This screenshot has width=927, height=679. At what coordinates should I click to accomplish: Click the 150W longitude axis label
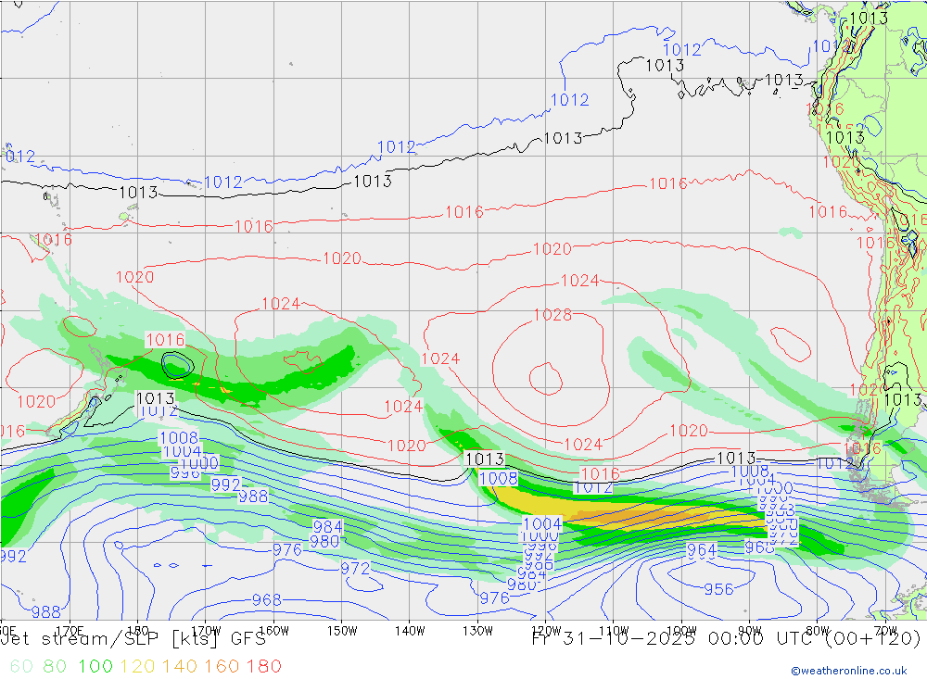342,630
